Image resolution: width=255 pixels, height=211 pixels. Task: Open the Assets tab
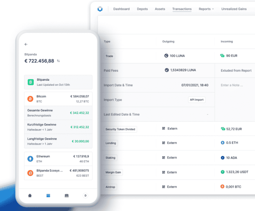pyautogui.click(x=160, y=9)
